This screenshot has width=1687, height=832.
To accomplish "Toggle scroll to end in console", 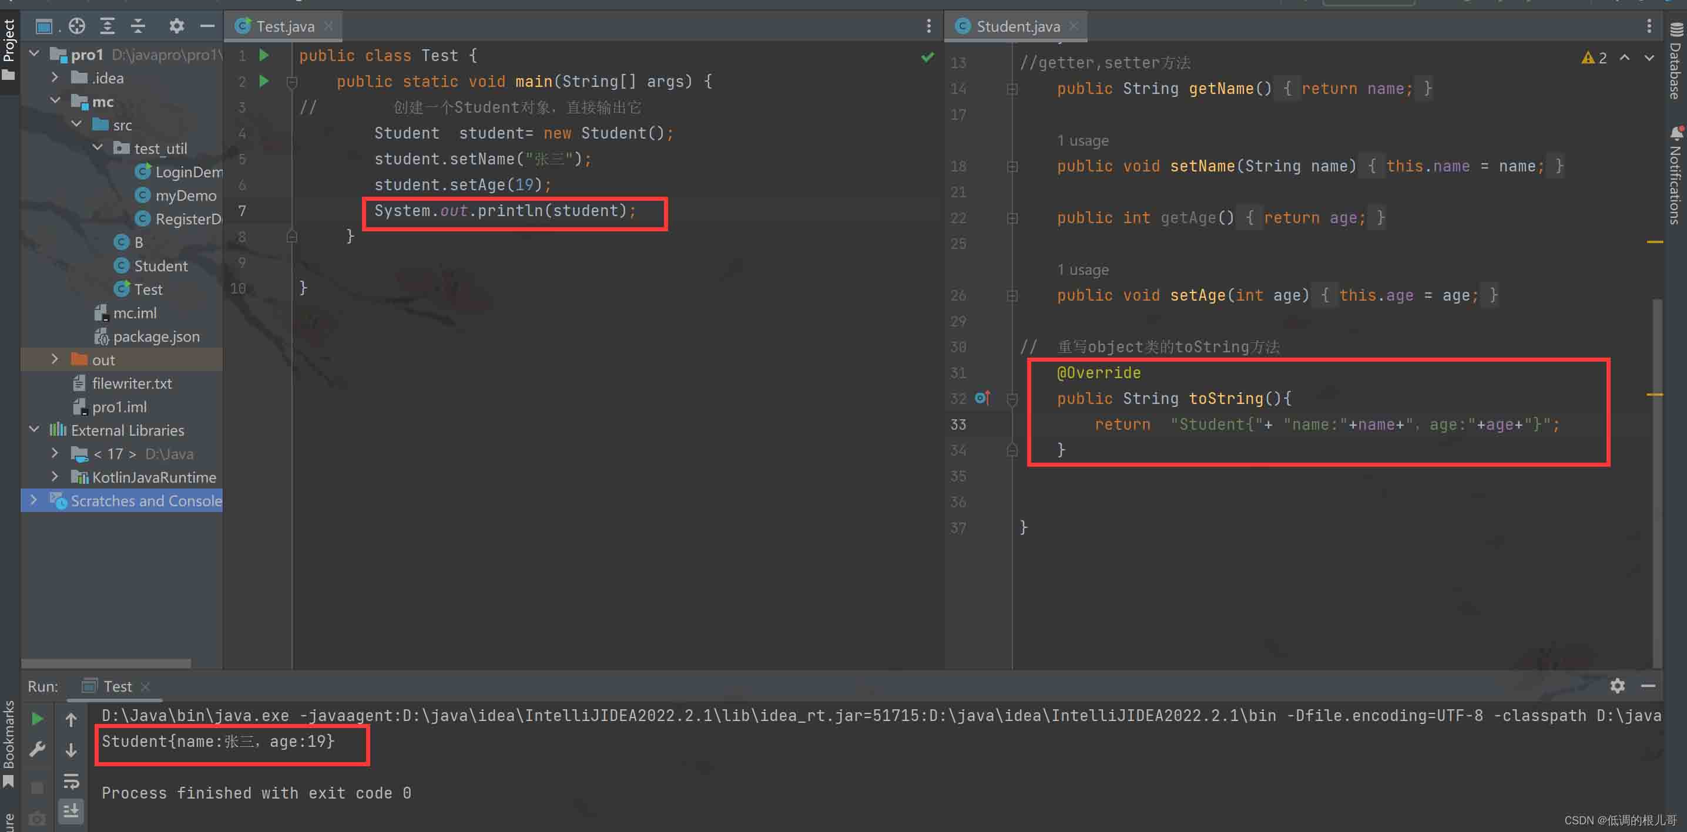I will pos(71,811).
